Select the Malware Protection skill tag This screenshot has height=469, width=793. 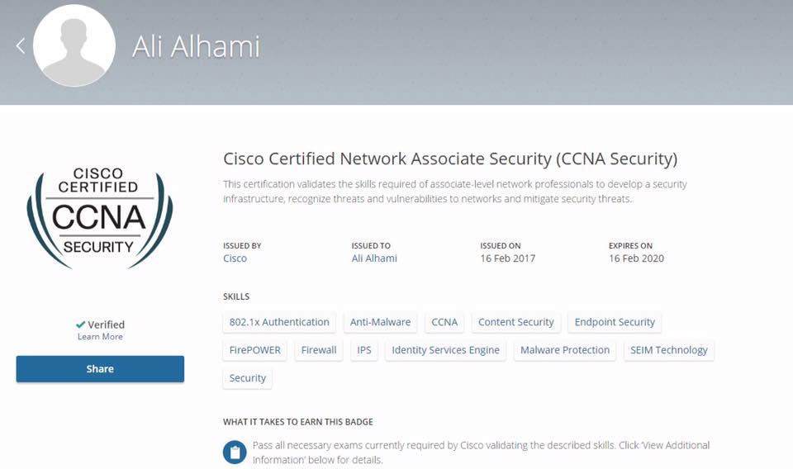(565, 350)
